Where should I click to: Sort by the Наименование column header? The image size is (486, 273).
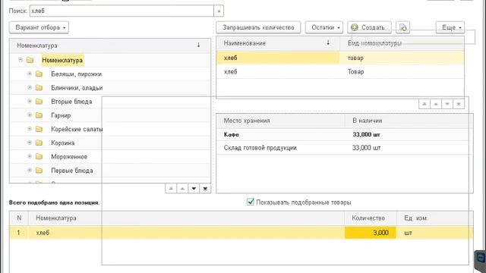245,43
